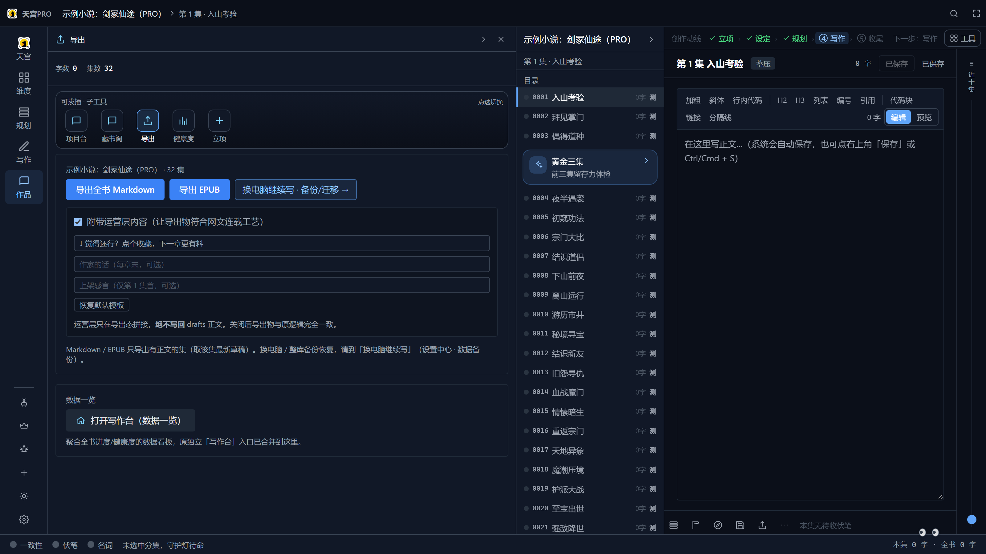Expand the export panel header chevron
This screenshot has height=554, width=986.
tap(484, 39)
